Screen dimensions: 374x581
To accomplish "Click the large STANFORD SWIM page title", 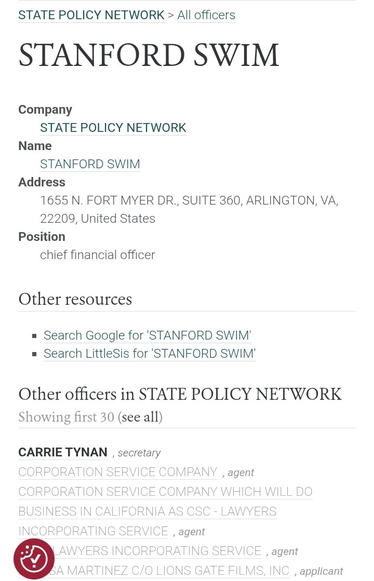I will pos(149,56).
